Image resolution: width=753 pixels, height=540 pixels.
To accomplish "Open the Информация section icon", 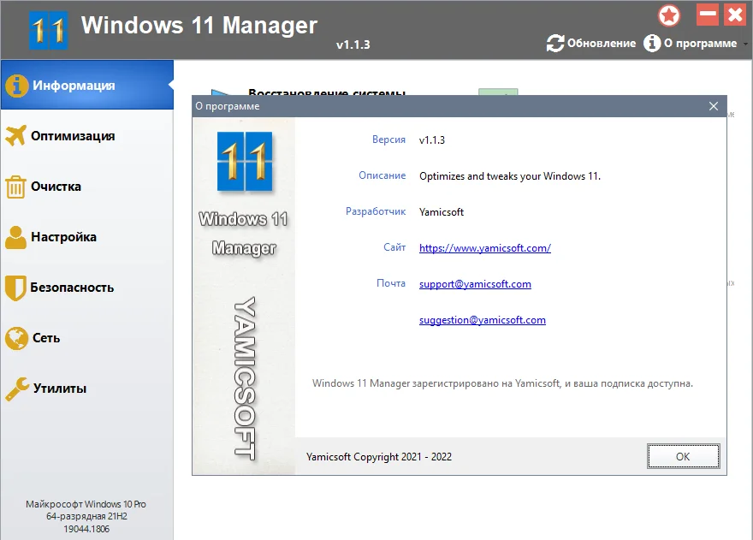I will point(16,86).
